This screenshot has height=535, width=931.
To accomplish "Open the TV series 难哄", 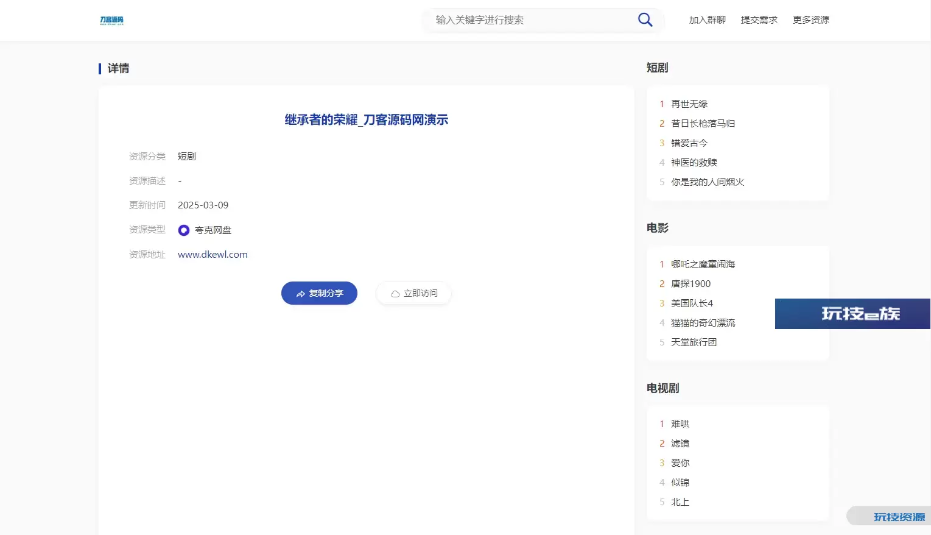I will [680, 424].
